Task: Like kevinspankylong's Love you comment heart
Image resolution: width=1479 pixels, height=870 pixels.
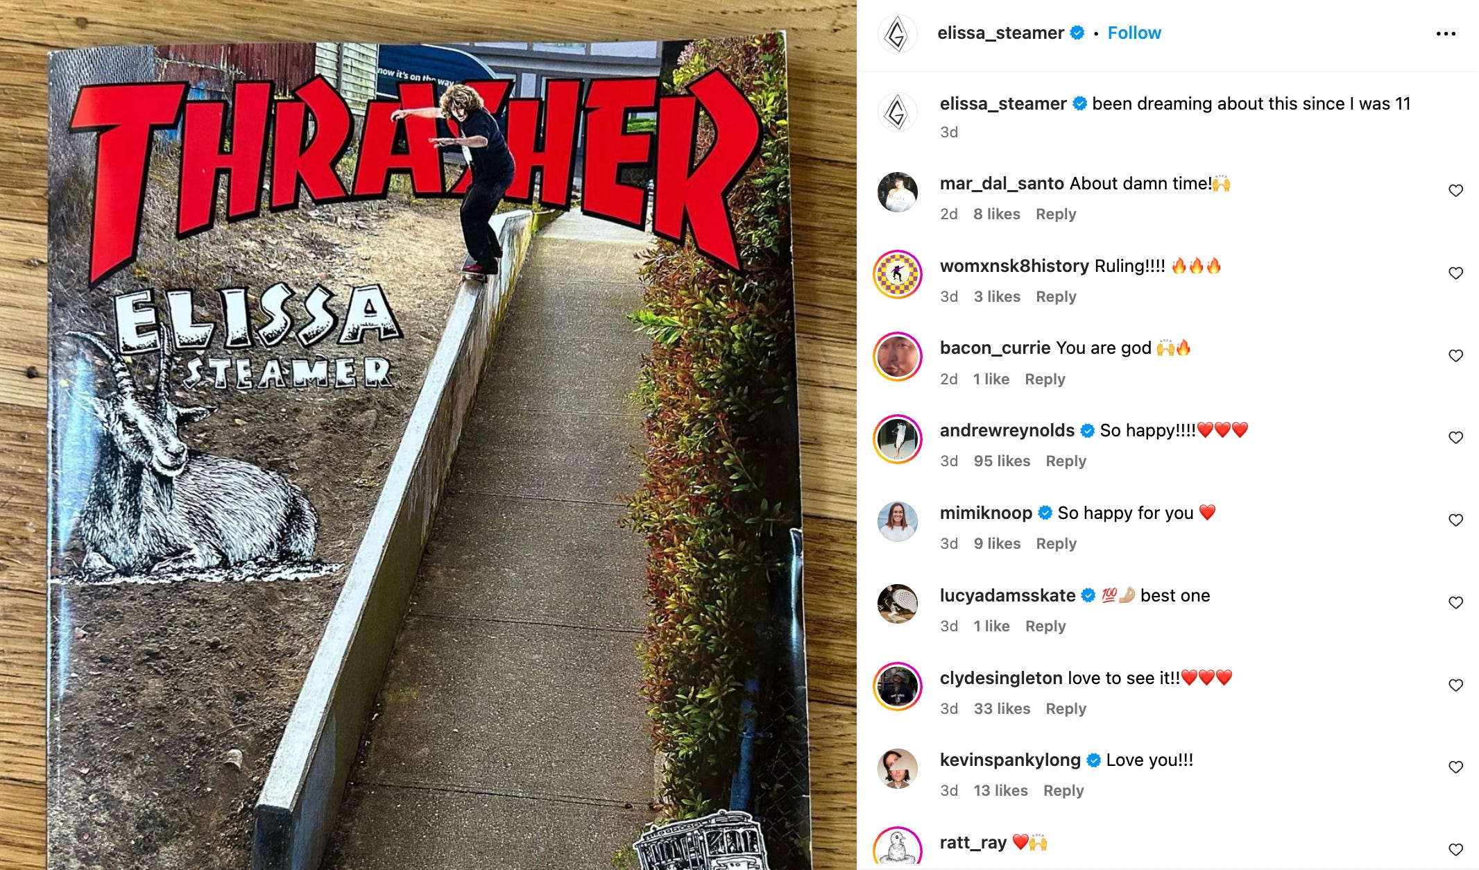Action: pyautogui.click(x=1455, y=767)
